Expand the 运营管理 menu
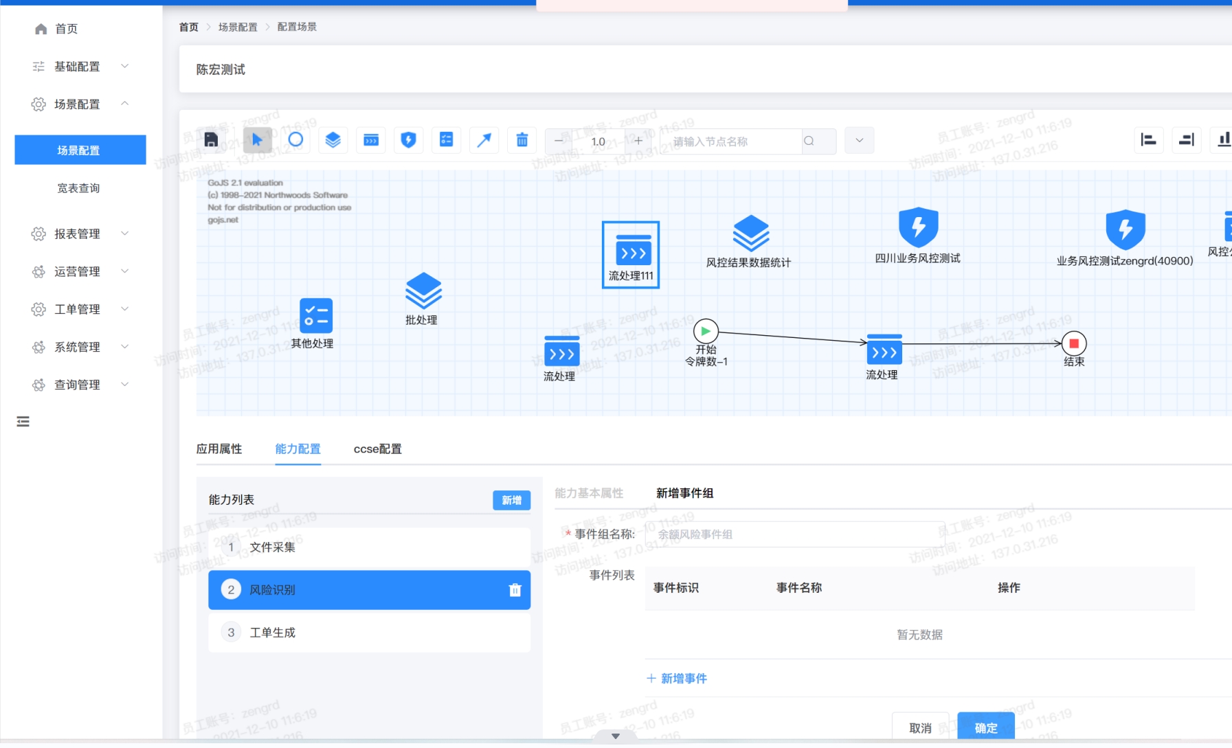The image size is (1232, 748). [81, 272]
